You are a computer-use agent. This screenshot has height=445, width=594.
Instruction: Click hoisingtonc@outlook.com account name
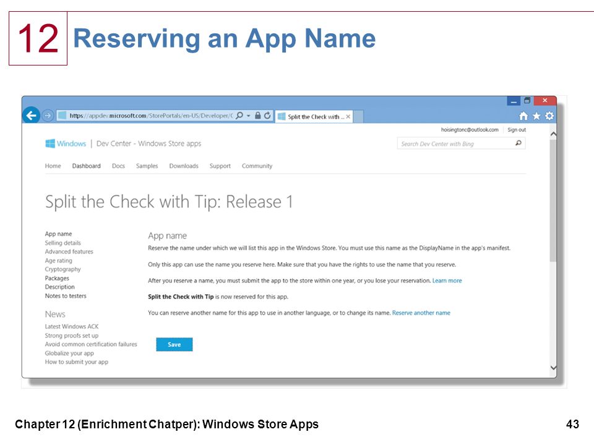pyautogui.click(x=470, y=130)
